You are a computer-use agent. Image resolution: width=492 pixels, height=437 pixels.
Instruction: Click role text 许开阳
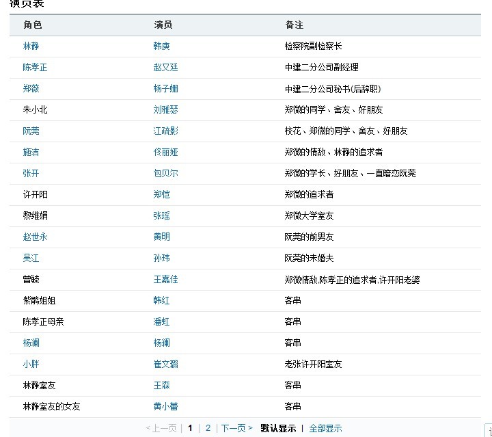[x=35, y=194]
